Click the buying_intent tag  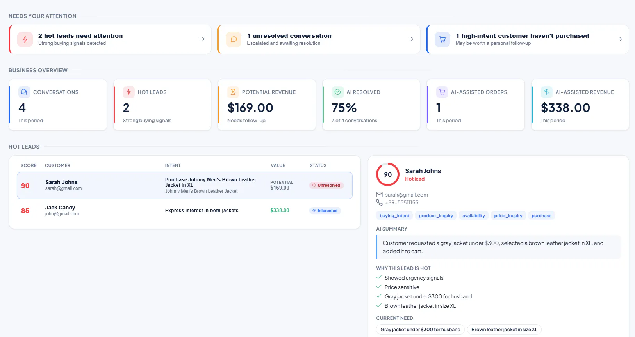(394, 216)
